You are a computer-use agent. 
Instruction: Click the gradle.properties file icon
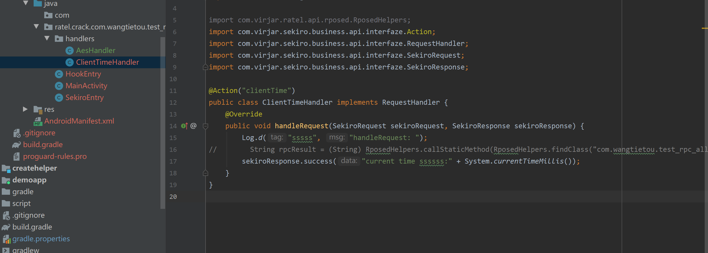6,239
